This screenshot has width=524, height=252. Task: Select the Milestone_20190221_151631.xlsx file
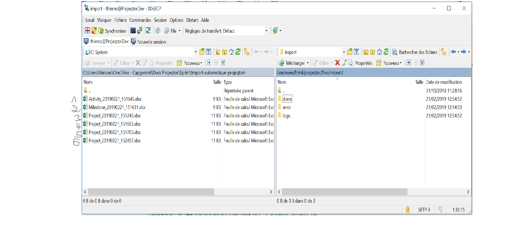pos(117,107)
